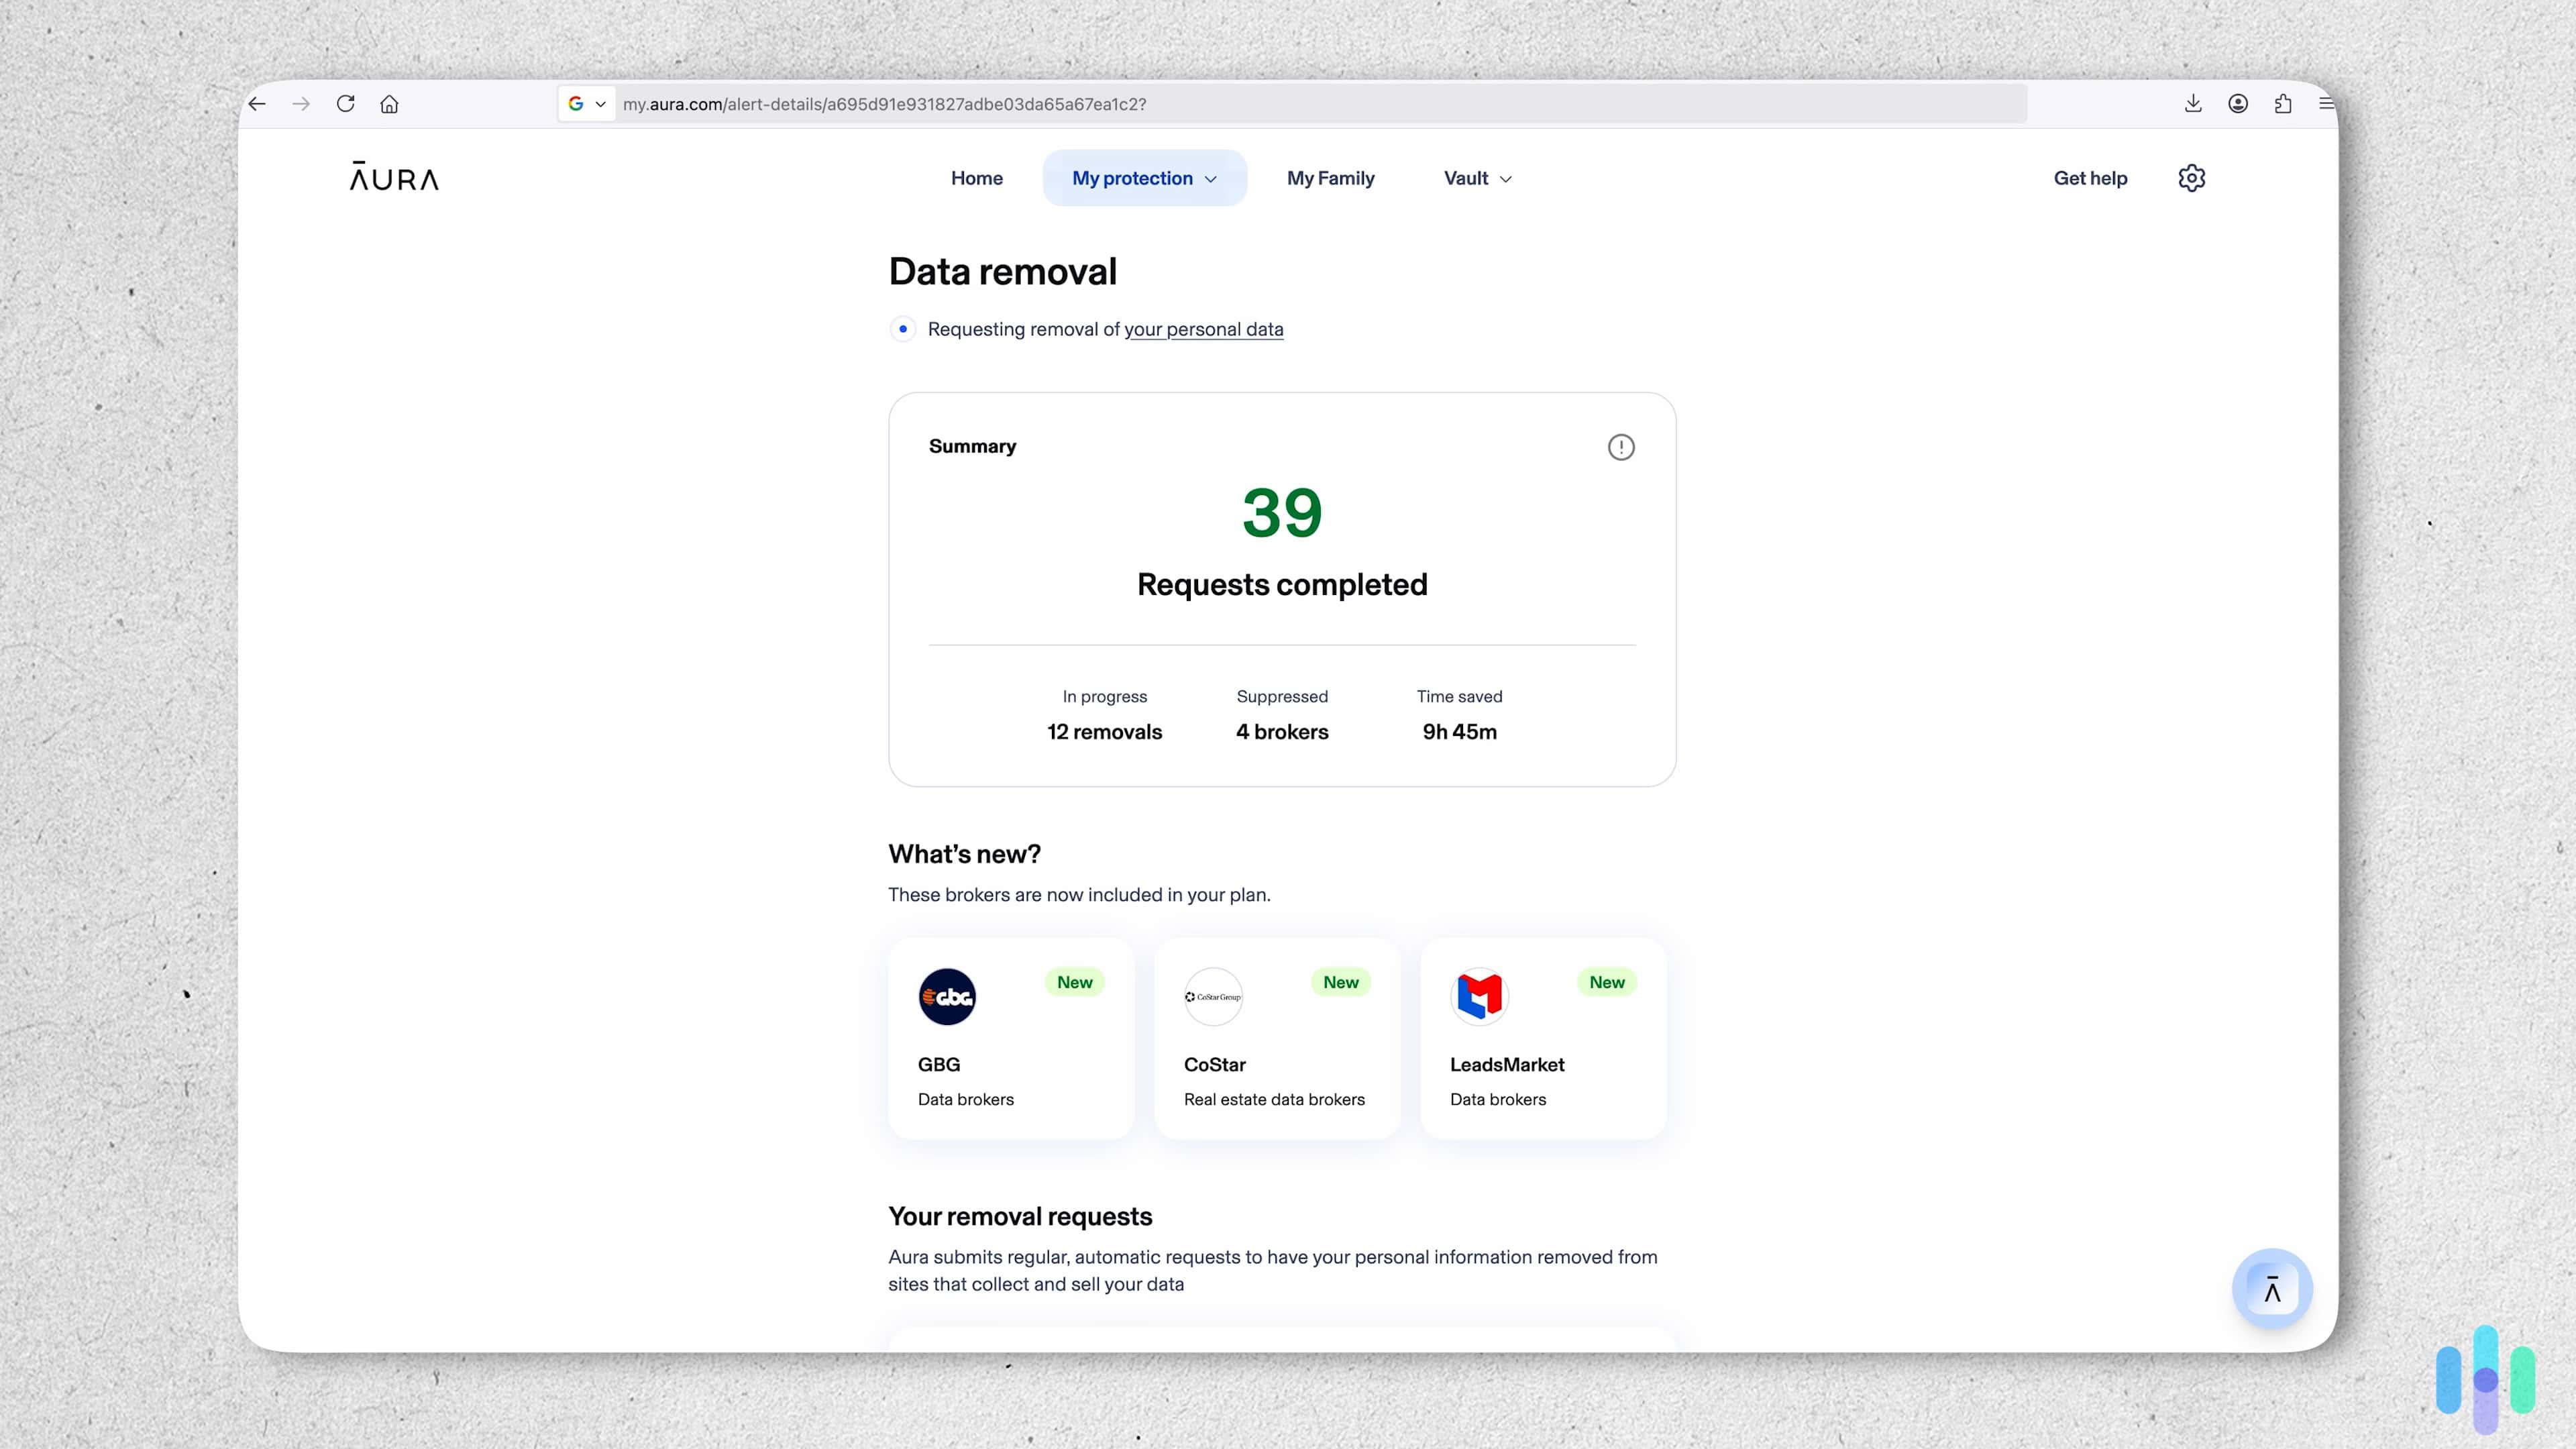The image size is (2576, 1449).
Task: Switch to the Home tab
Action: pos(976,177)
